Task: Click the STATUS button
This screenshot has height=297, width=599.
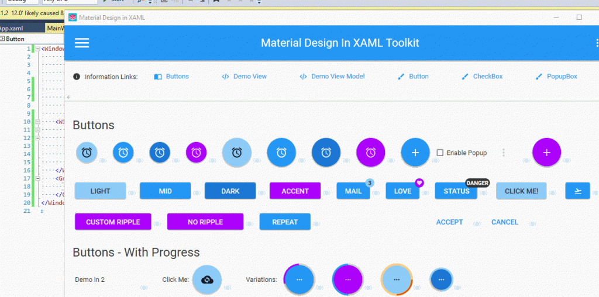Action: point(456,191)
